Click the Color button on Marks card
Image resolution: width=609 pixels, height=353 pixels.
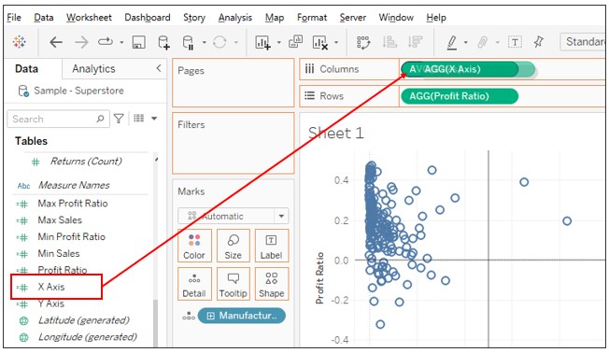tap(194, 246)
